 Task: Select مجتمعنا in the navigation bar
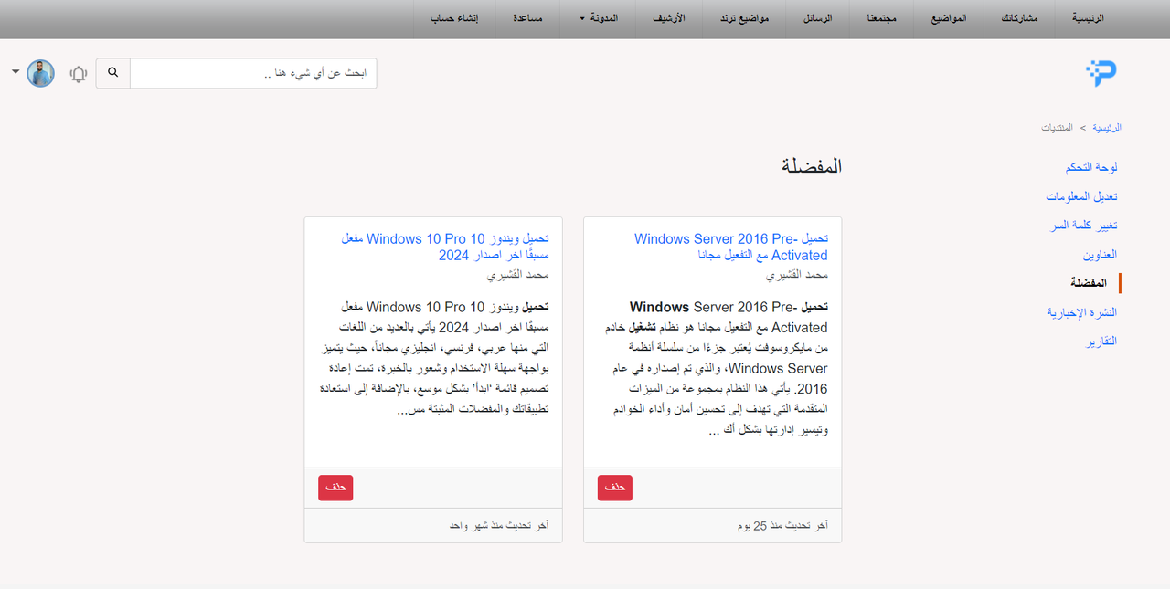882,18
